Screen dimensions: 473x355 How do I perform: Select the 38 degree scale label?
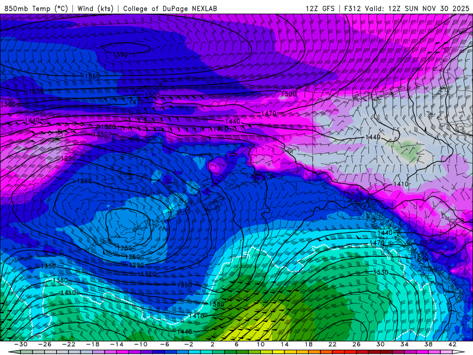[428, 344]
